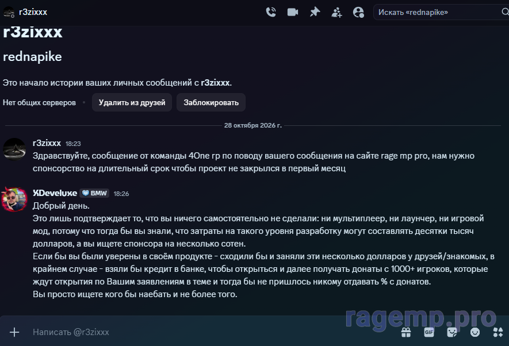Click the plus attach button
The height and width of the screenshot is (346, 509).
coord(14,332)
